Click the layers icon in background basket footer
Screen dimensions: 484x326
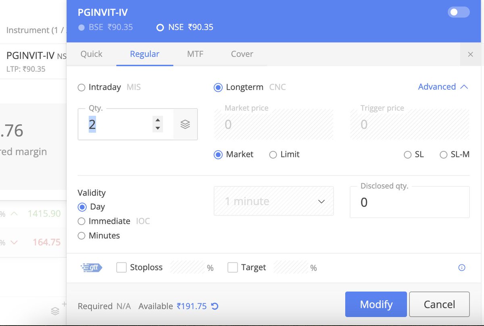[x=55, y=311]
